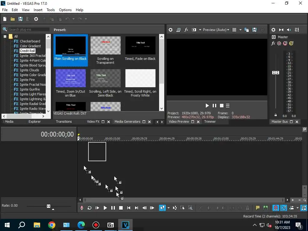308x231 pixels.
Task: Open Video Output FX in preview
Action: pos(186,30)
